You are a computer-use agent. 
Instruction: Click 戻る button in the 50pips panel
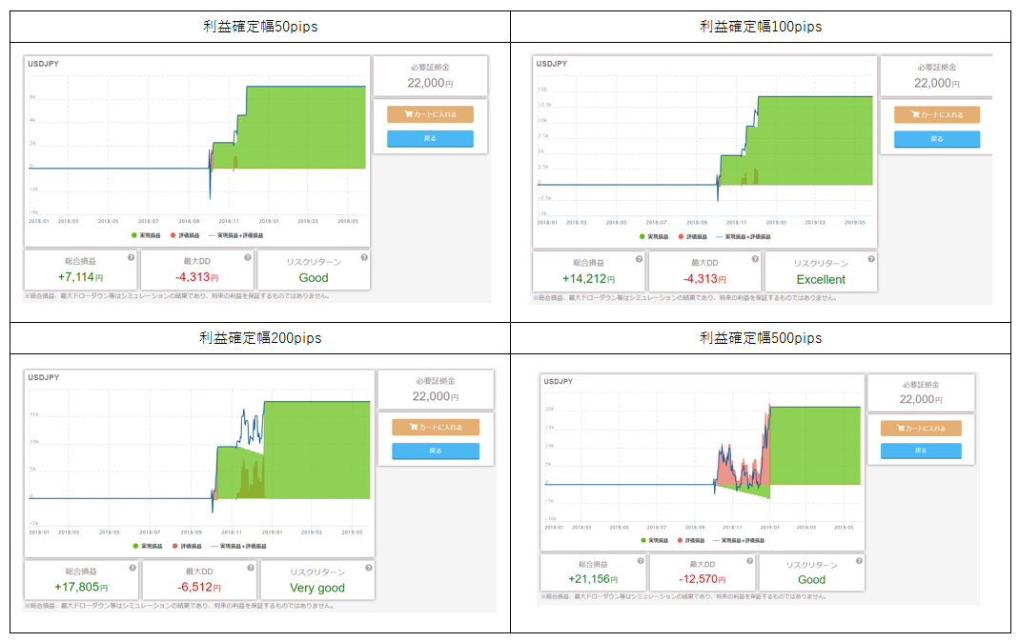(x=430, y=138)
